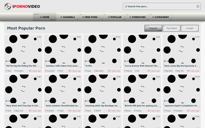Click thumbs-up icon on the 14:31 video

point(86,61)
